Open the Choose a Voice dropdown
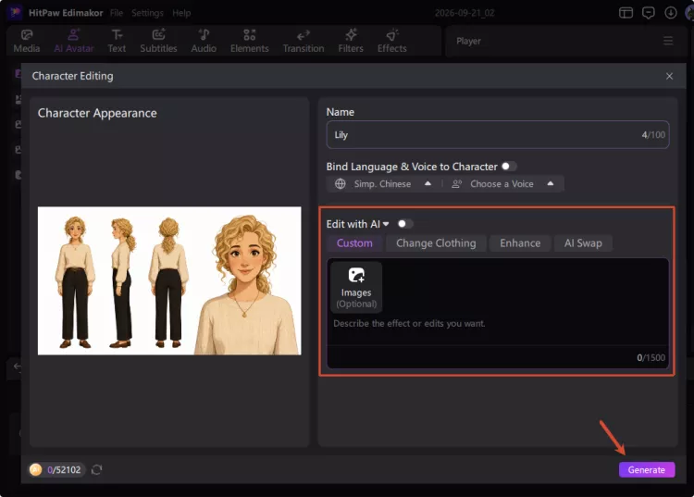This screenshot has height=497, width=694. point(502,183)
